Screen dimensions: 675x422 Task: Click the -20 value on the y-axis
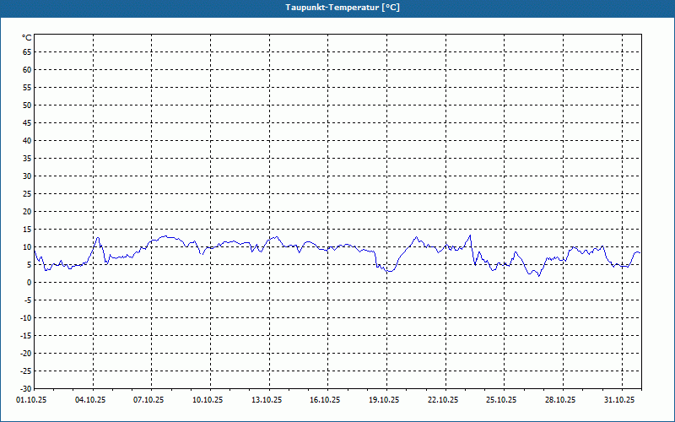(26, 354)
